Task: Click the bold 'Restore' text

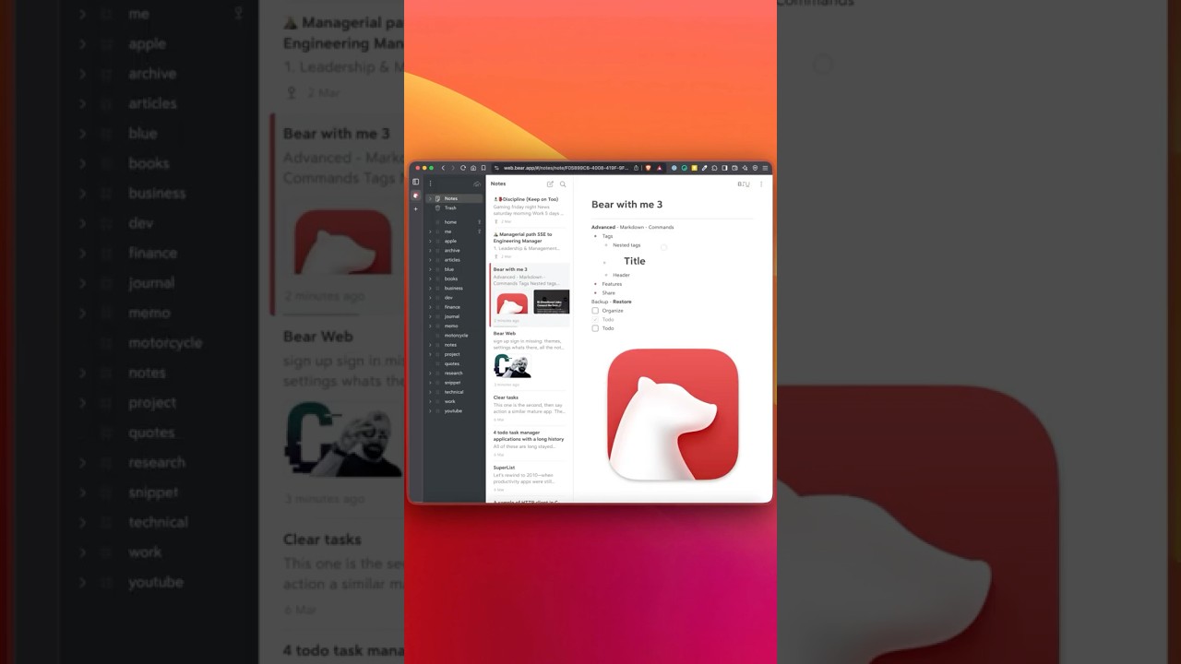Action: point(622,302)
